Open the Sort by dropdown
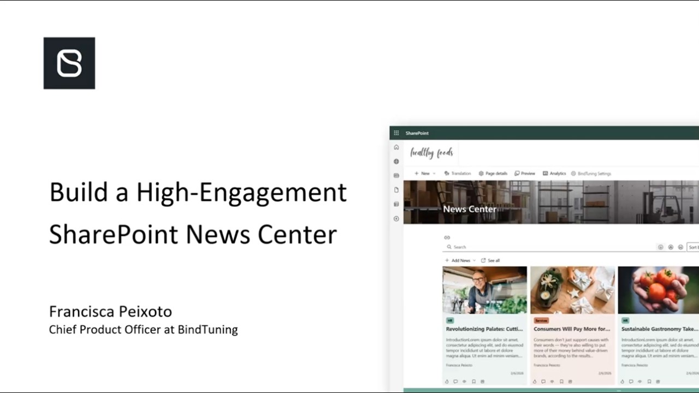This screenshot has width=699, height=393. coord(692,247)
